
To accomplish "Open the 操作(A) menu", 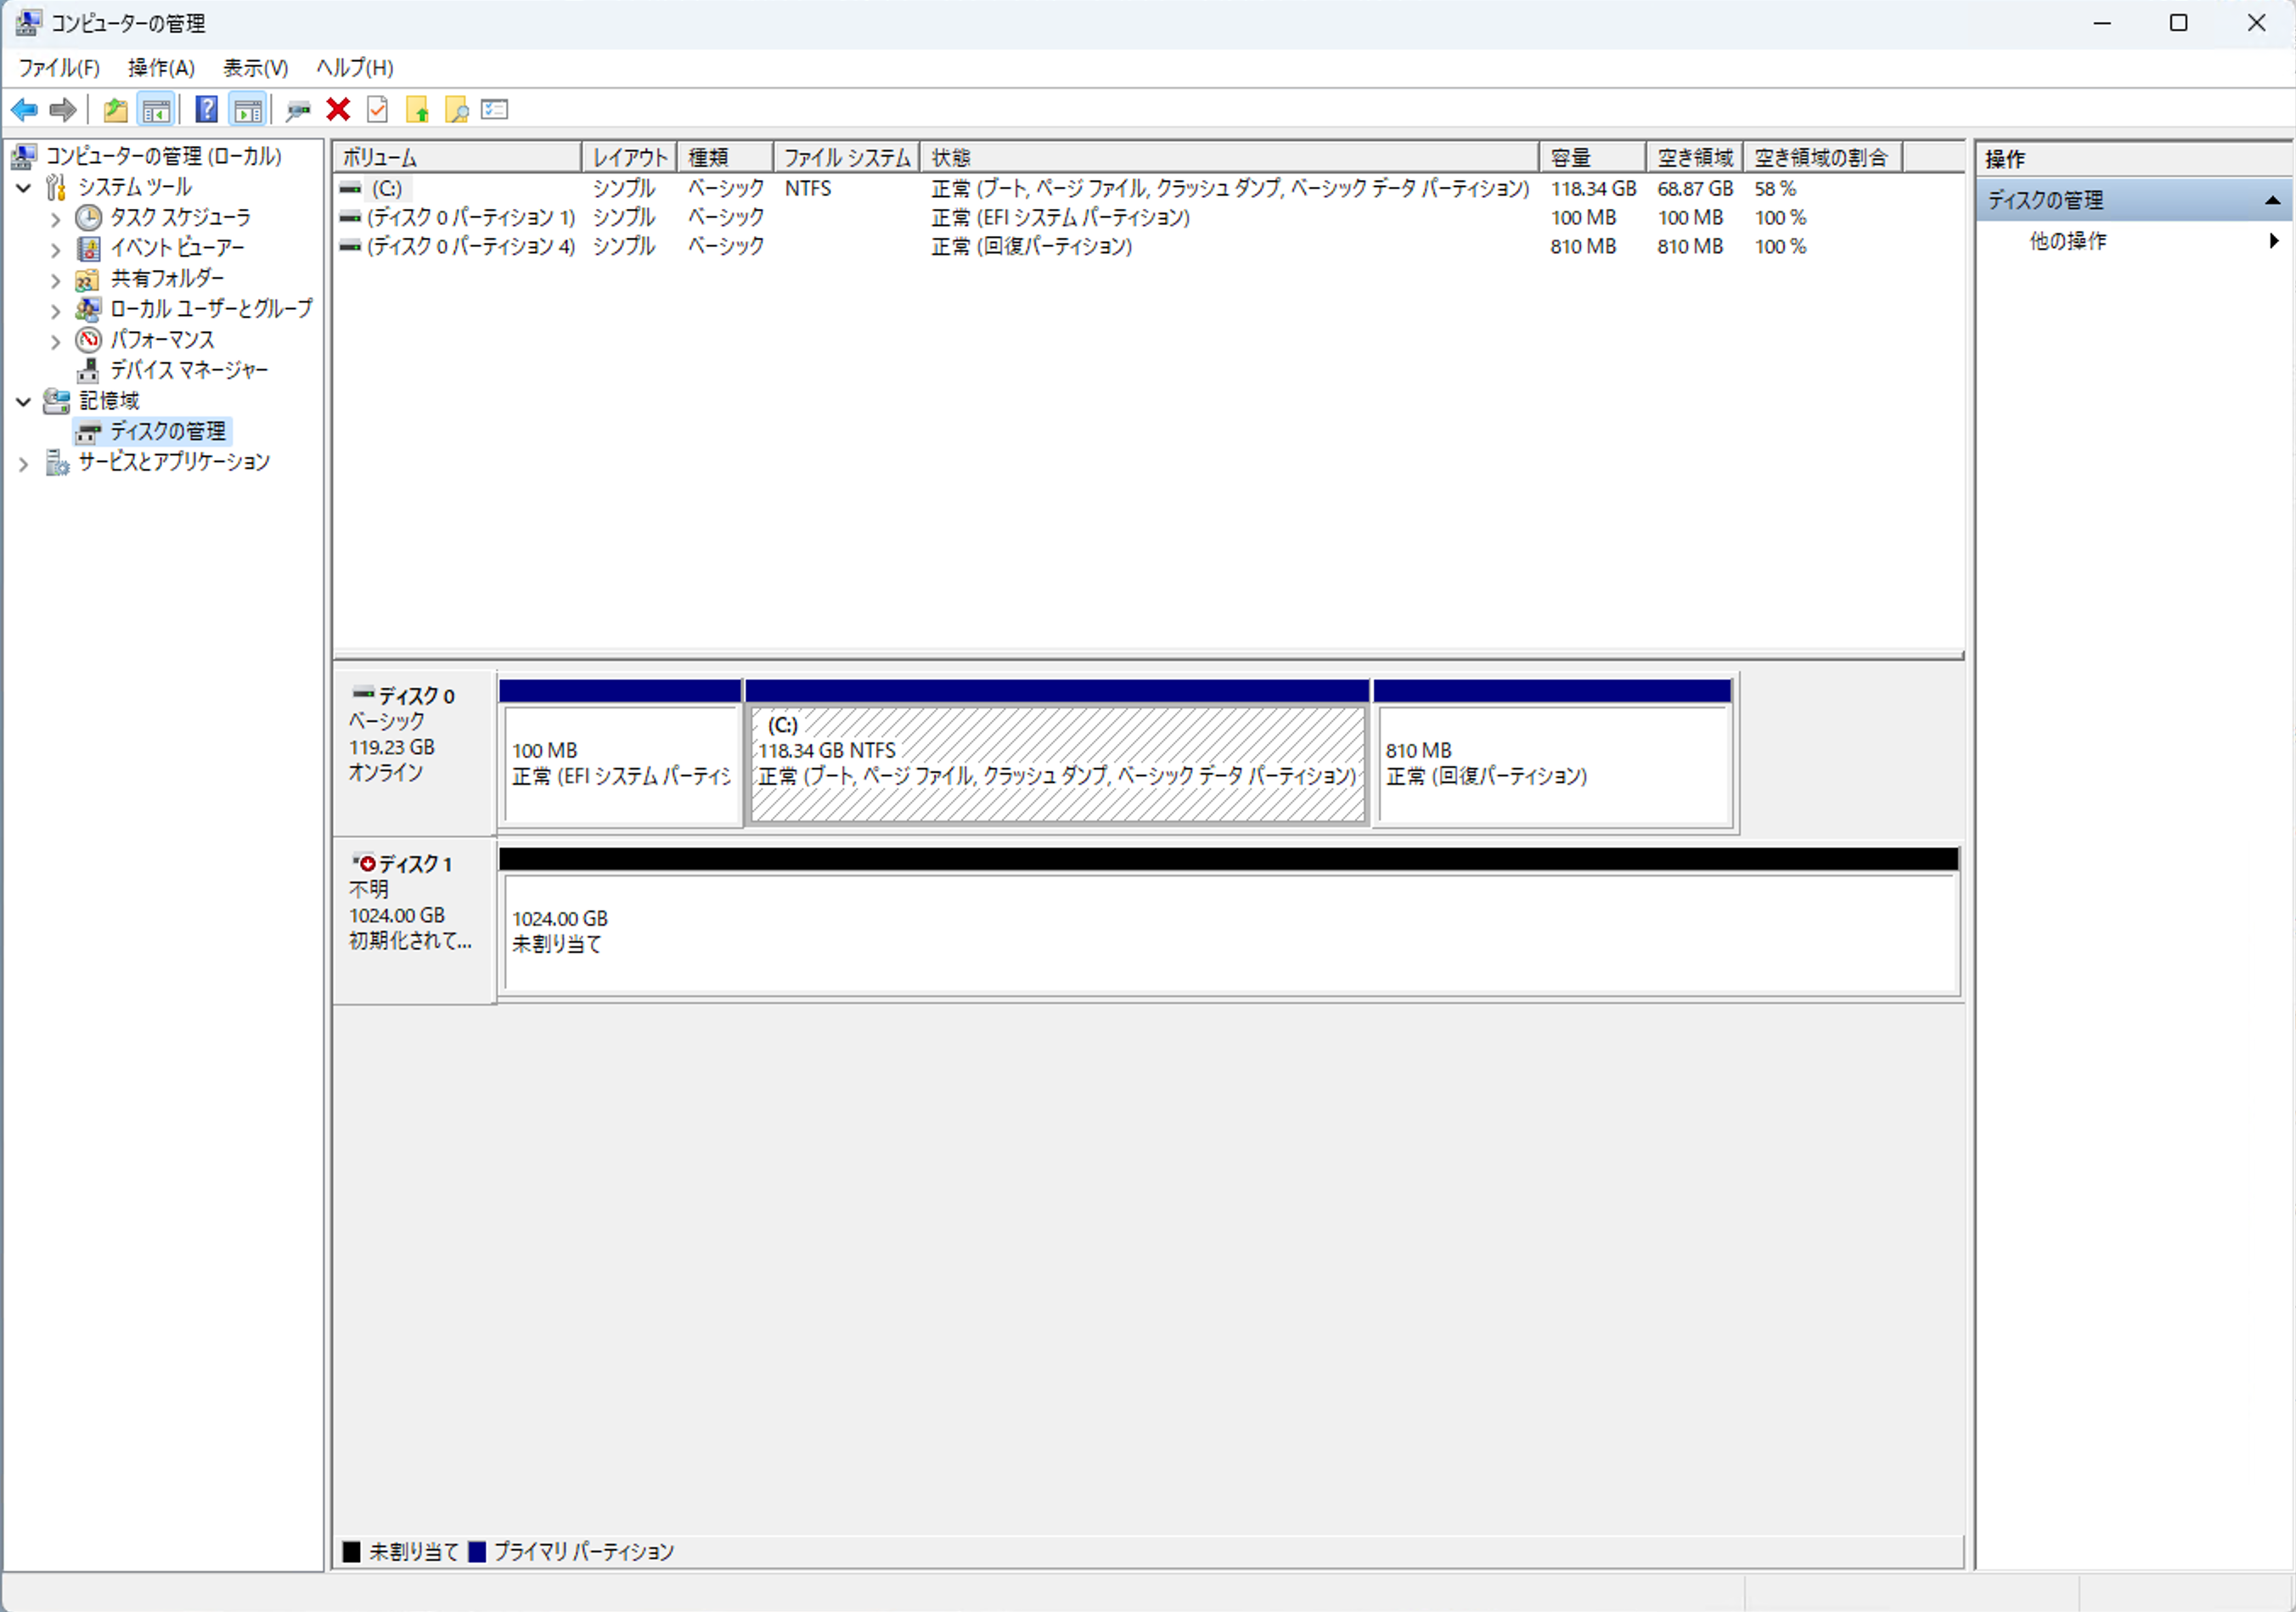I will pyautogui.click(x=161, y=68).
